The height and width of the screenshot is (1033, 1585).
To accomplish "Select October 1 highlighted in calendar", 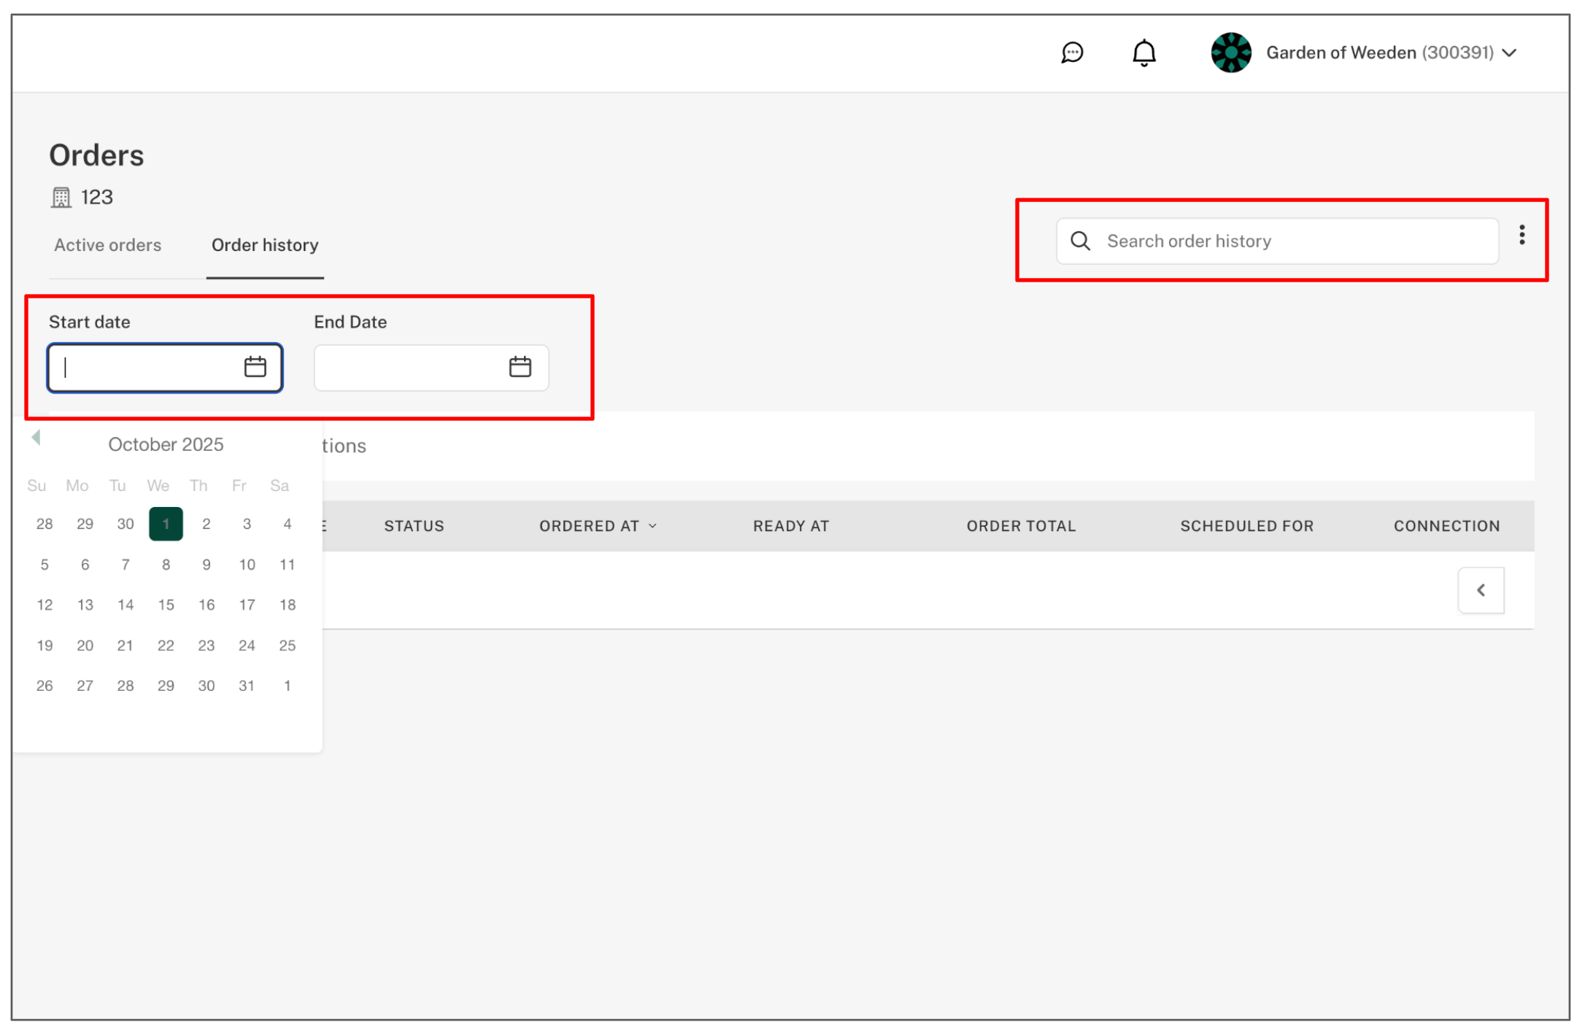I will pos(166,524).
